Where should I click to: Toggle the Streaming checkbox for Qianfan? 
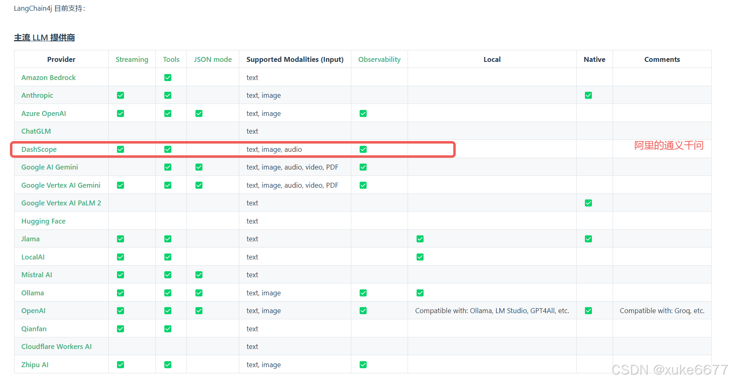click(x=120, y=328)
